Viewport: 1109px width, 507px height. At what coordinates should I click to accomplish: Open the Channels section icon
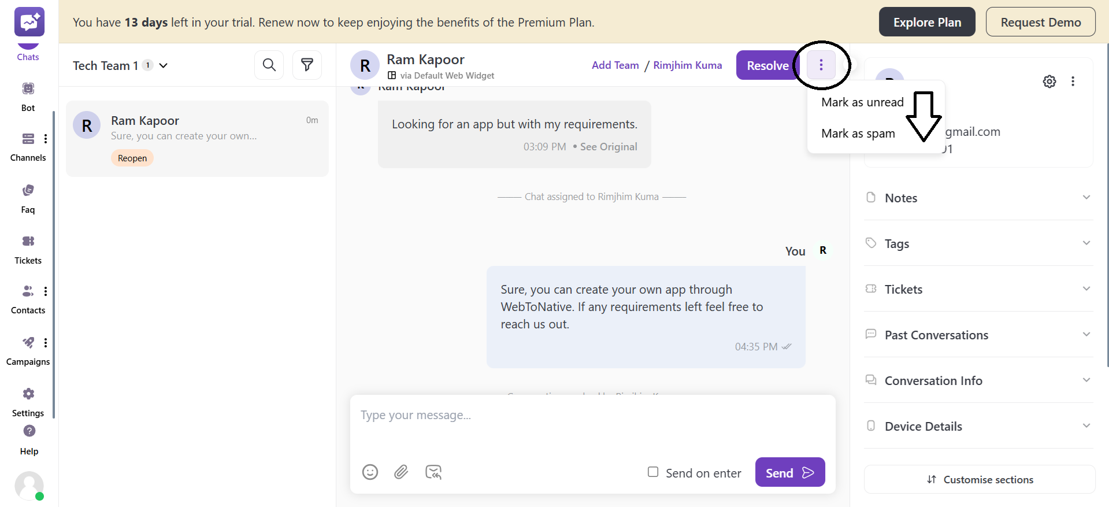[x=28, y=139]
